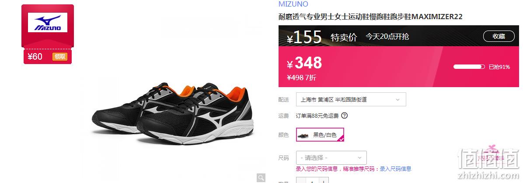The height and width of the screenshot is (183, 523).
Task: Click the checkmark corner of 黑色/白色 option
Action: [341, 139]
